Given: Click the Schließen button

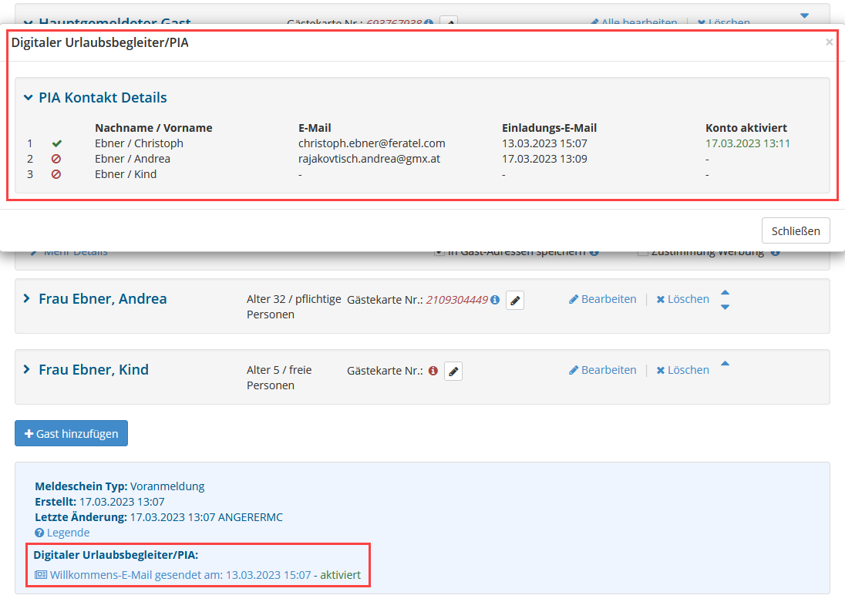Looking at the screenshot, I should (x=796, y=230).
